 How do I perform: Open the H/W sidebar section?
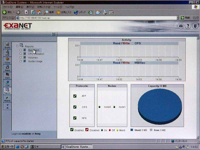(7, 53)
